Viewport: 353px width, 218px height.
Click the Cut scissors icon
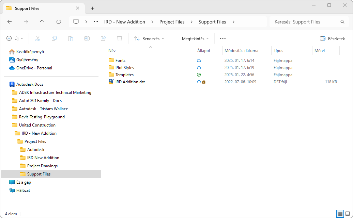pos(38,38)
